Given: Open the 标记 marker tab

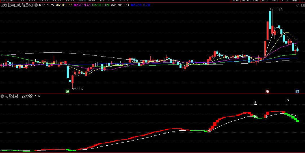Looking at the screenshot, I should point(295,1).
